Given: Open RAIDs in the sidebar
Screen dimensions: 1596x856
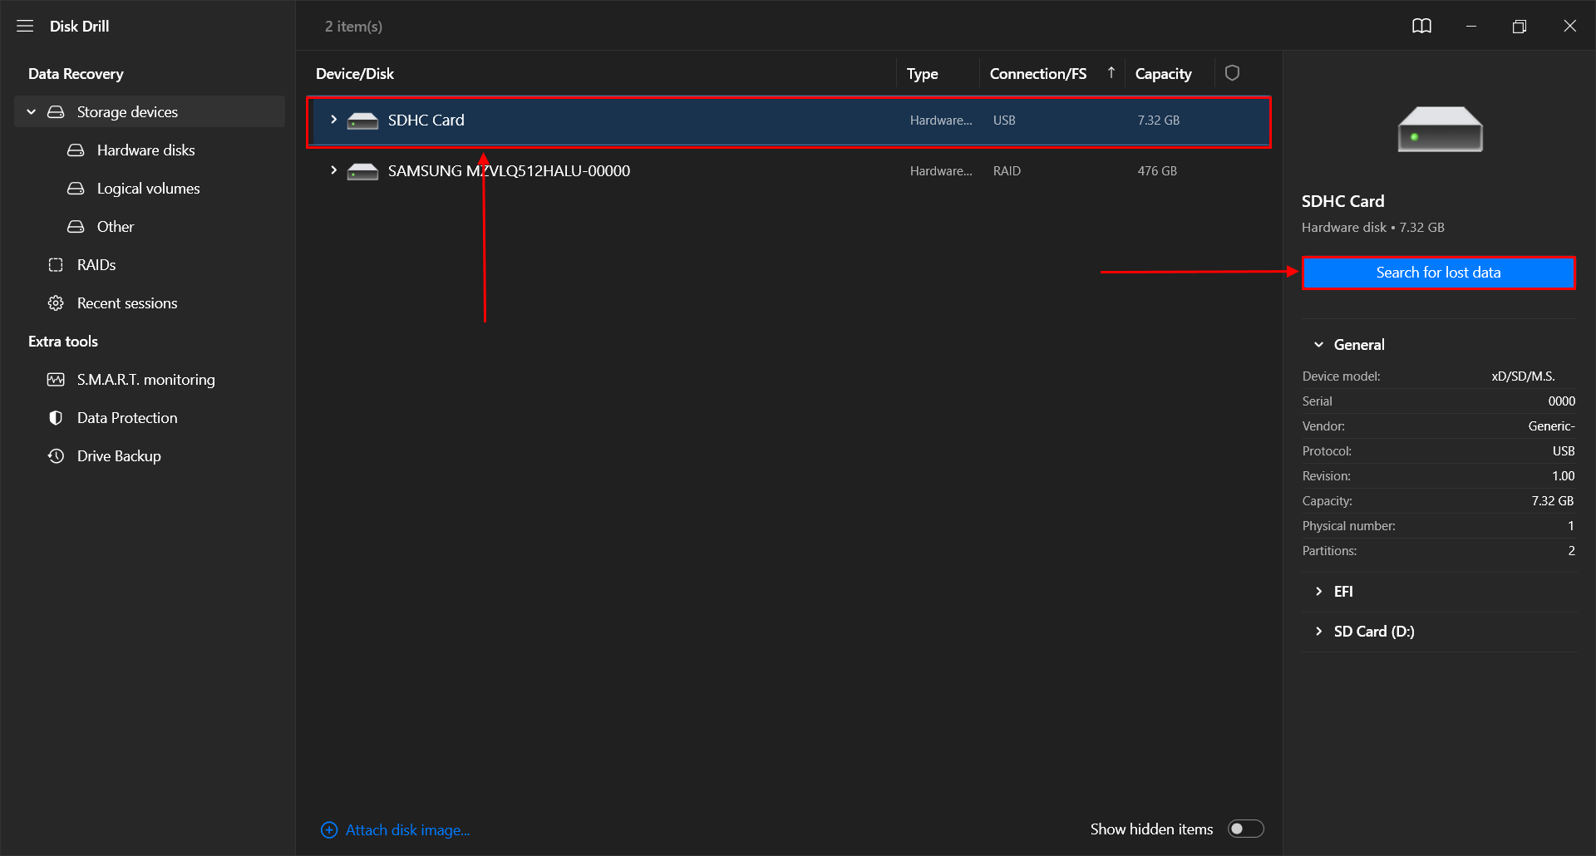Looking at the screenshot, I should (96, 264).
